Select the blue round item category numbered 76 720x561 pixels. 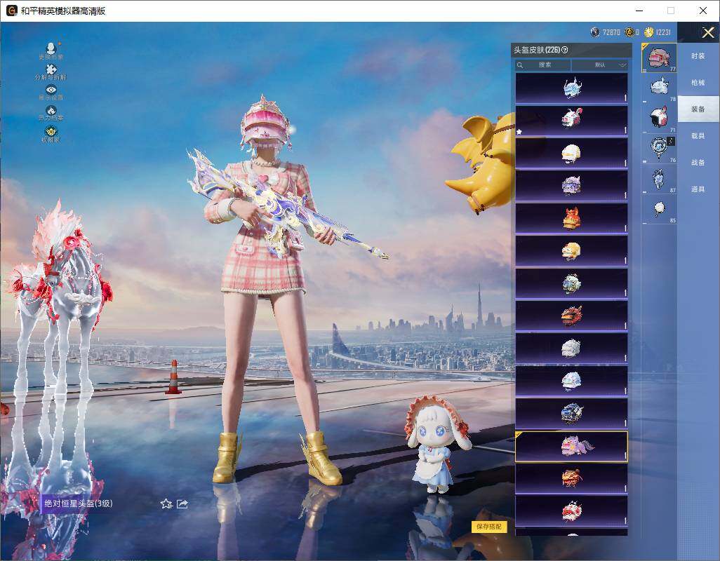[x=659, y=148]
